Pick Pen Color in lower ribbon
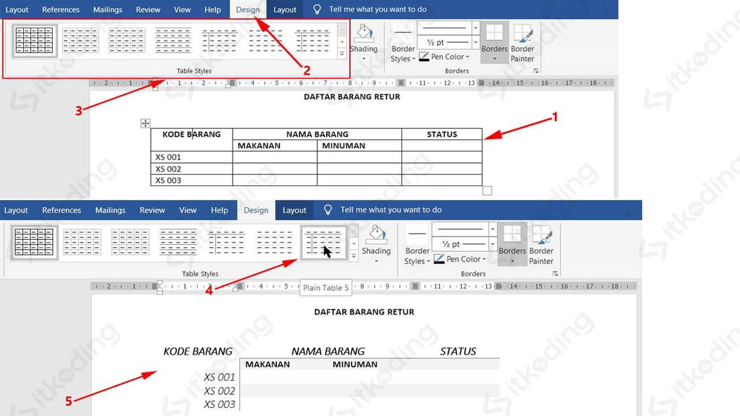Viewport: 740px width, 416px height. pos(460,259)
